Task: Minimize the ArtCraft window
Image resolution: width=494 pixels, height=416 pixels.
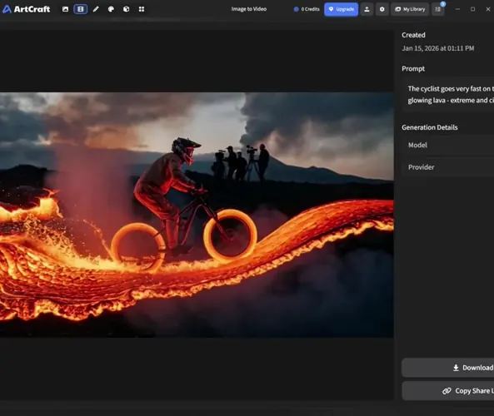Action: [457, 9]
